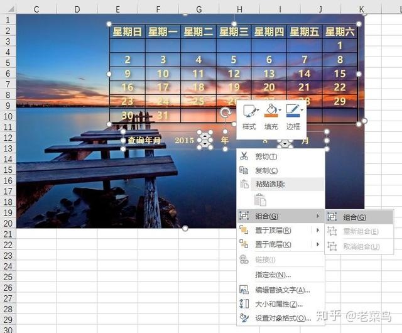The height and width of the screenshot is (333, 402).
Task: Click the 取消组合 ungroup icon
Action: 332,246
